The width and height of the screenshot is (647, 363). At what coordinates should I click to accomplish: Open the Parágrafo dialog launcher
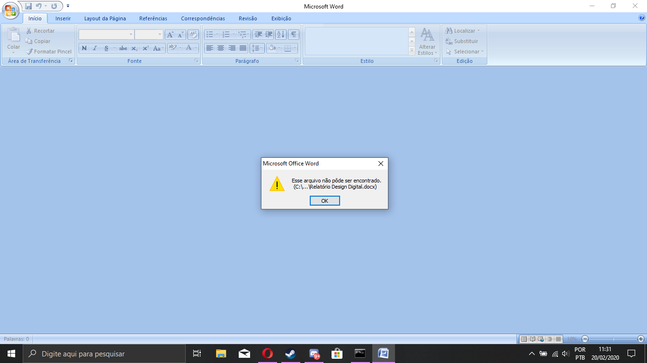[x=297, y=61]
